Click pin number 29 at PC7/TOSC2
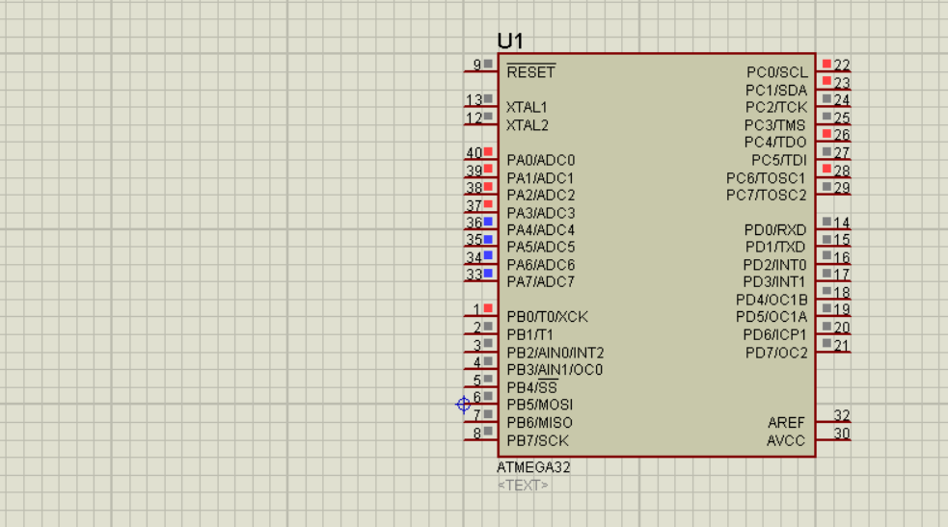The width and height of the screenshot is (948, 527). 842,187
